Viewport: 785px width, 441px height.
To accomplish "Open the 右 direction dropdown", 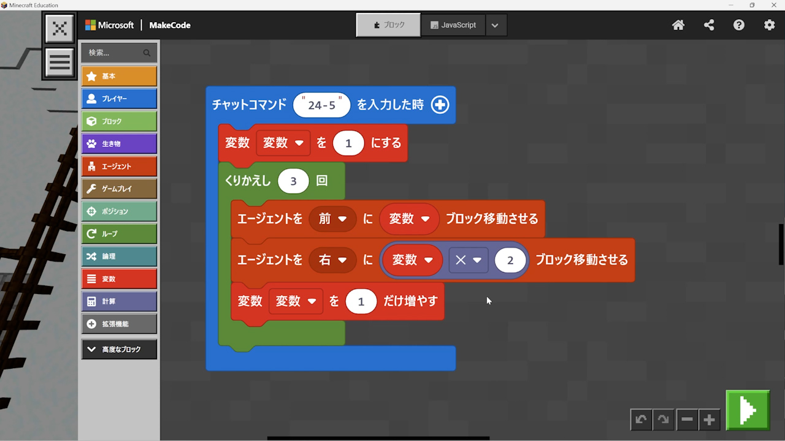I will click(332, 260).
